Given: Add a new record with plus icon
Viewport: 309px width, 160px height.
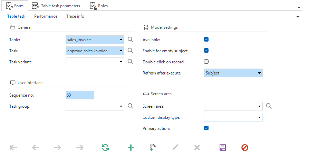Looking at the screenshot, I should (131, 148).
